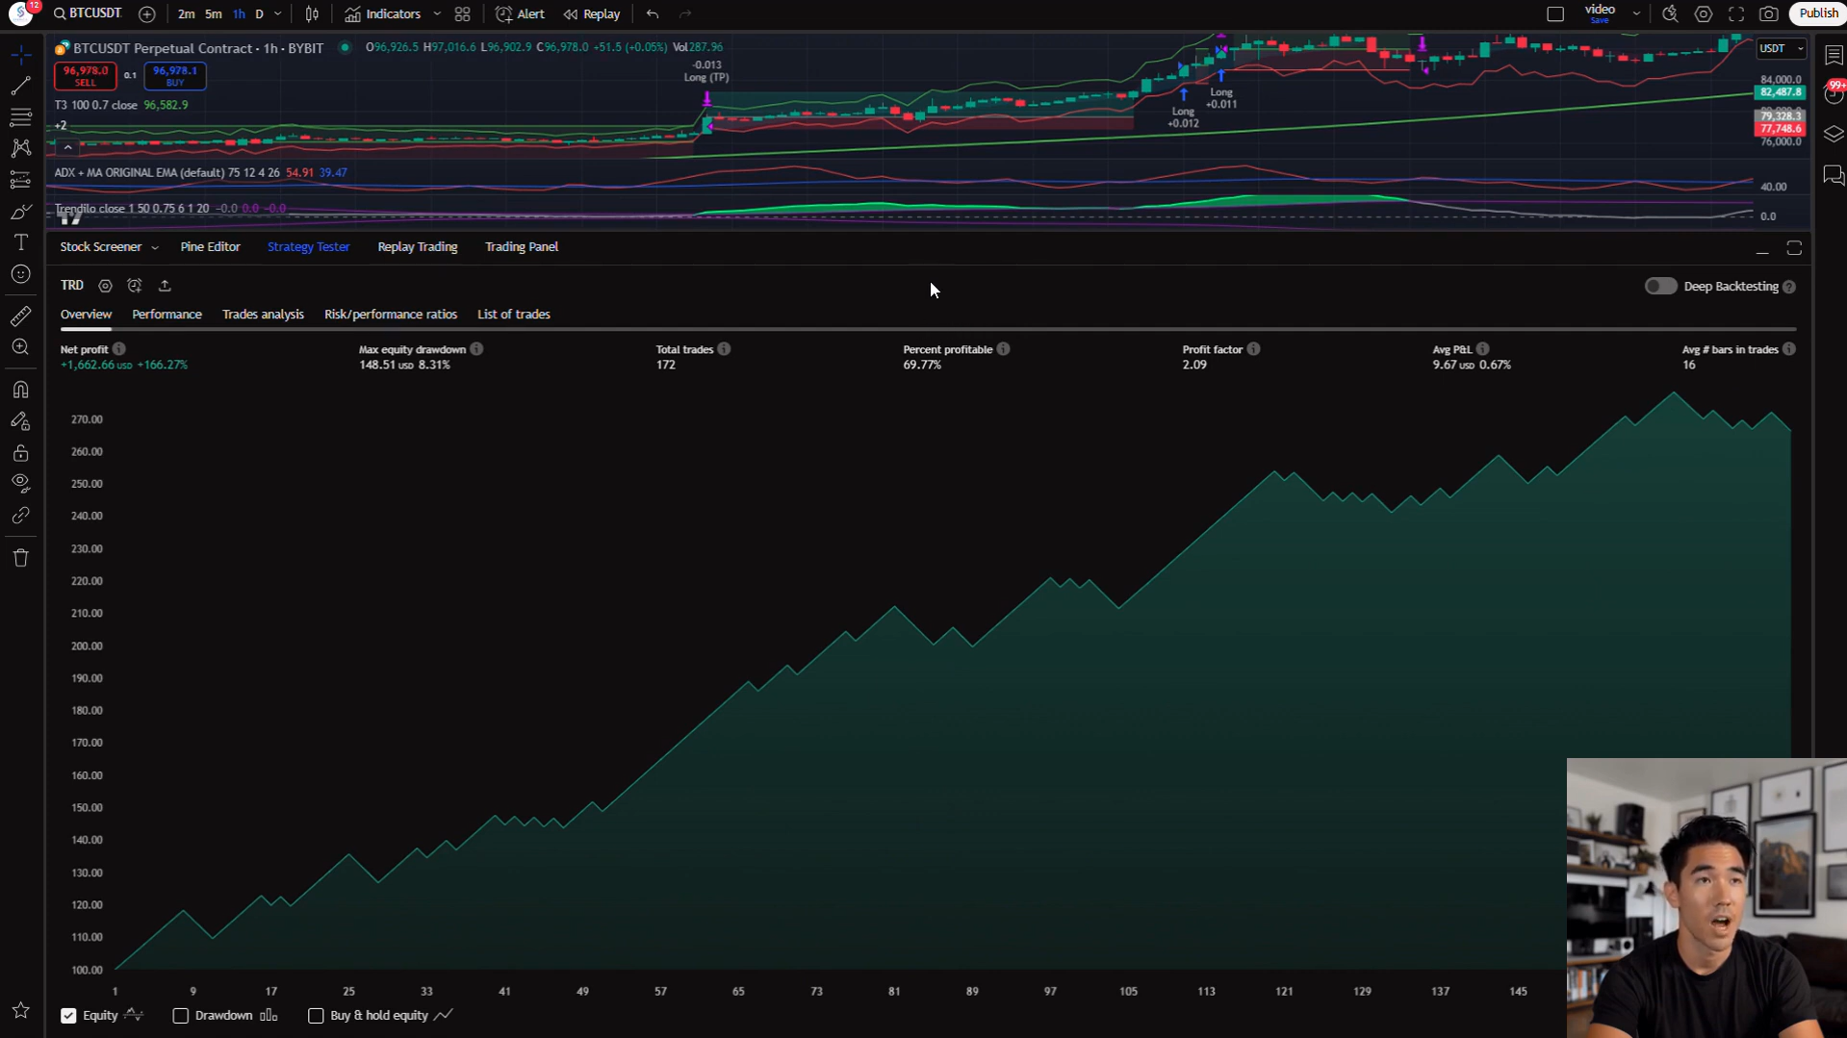Open the candlestick chart style menu

tap(312, 13)
